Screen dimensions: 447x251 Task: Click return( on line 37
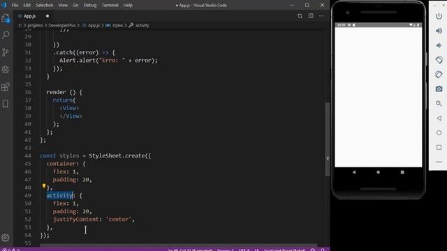click(x=64, y=100)
